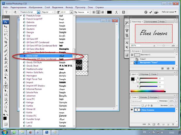Click EN language indicator in tray
The height and width of the screenshot is (135, 181).
[145, 132]
